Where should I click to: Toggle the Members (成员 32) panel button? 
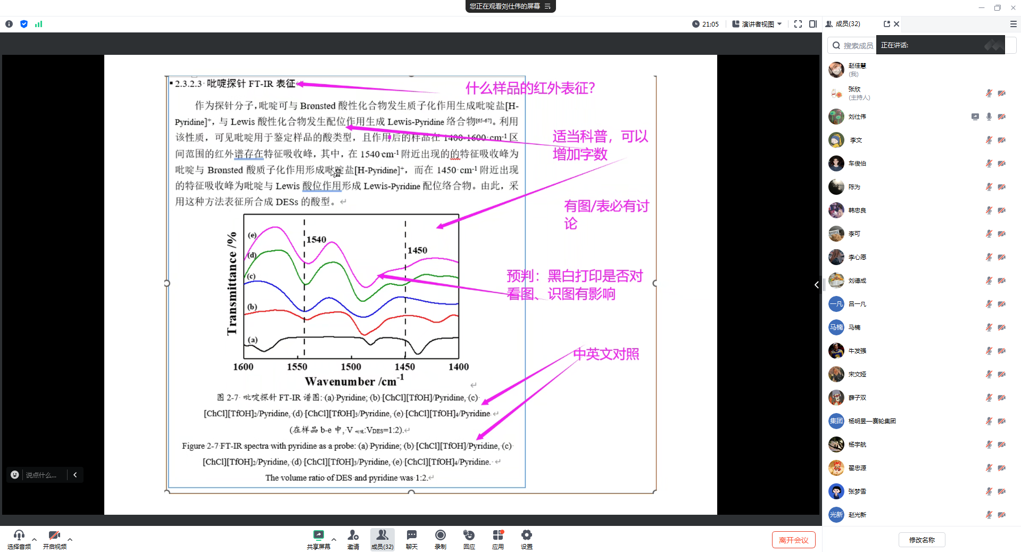click(x=382, y=539)
